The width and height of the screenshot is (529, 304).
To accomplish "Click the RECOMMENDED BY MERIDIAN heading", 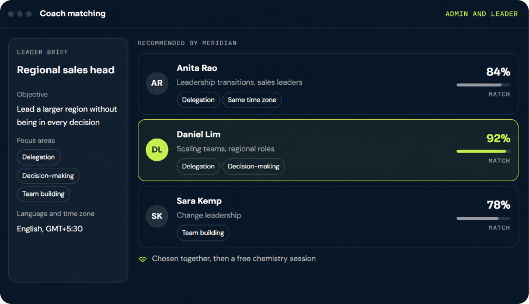I will [x=187, y=43].
